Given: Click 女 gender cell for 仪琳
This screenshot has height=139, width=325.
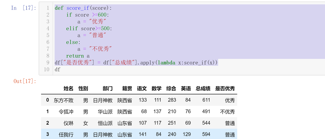Looking at the screenshot, I should (x=86, y=123).
